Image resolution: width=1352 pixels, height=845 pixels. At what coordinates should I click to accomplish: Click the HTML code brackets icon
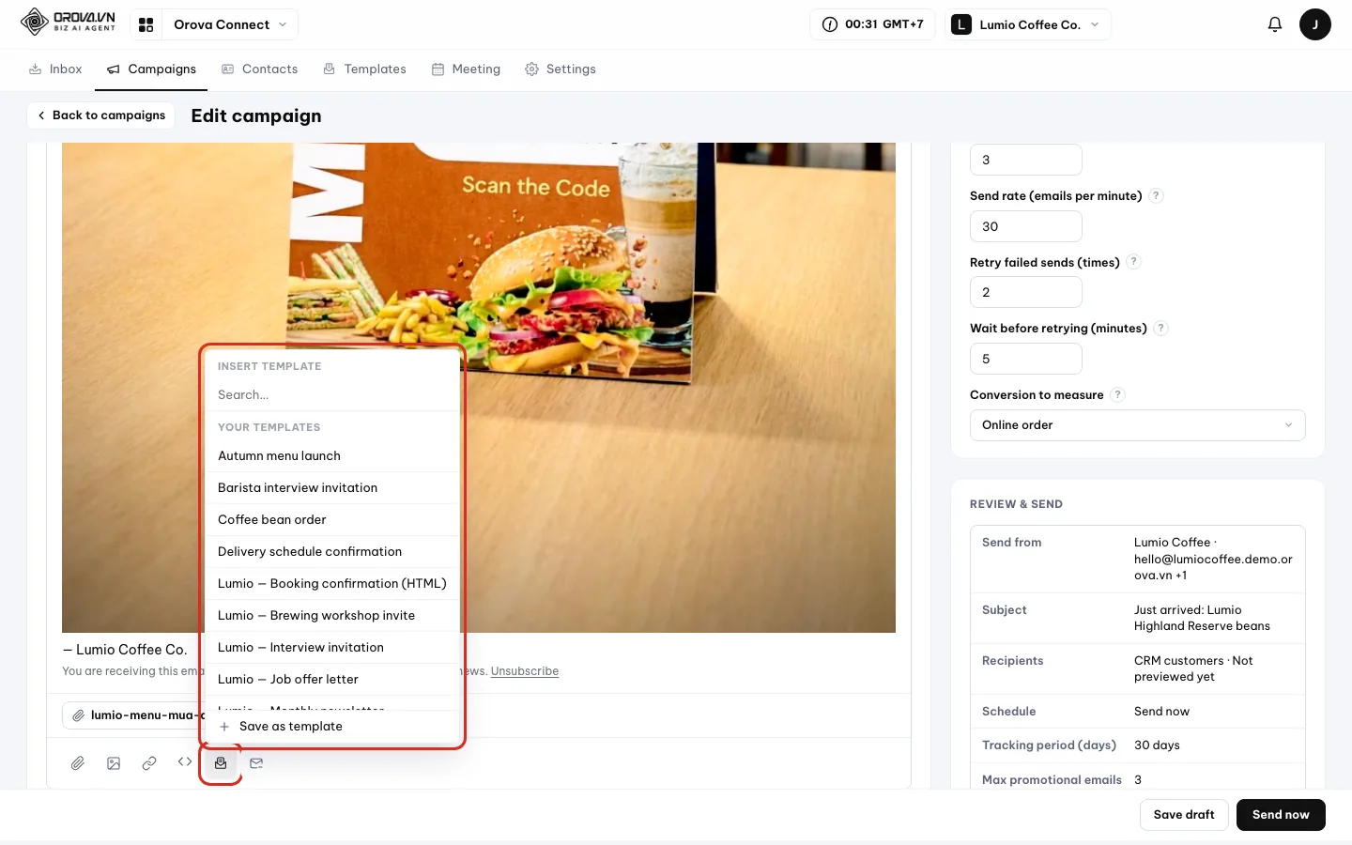[185, 762]
